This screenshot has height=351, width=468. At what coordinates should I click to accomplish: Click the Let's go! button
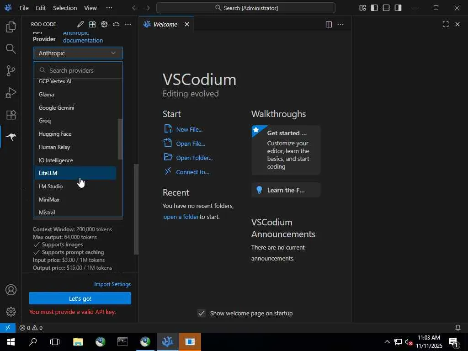(x=80, y=298)
